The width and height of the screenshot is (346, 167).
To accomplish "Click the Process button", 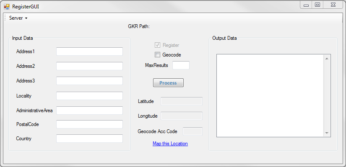I will (168, 83).
